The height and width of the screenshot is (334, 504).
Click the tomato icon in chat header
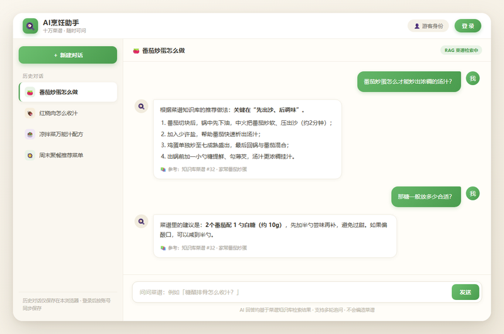[136, 51]
